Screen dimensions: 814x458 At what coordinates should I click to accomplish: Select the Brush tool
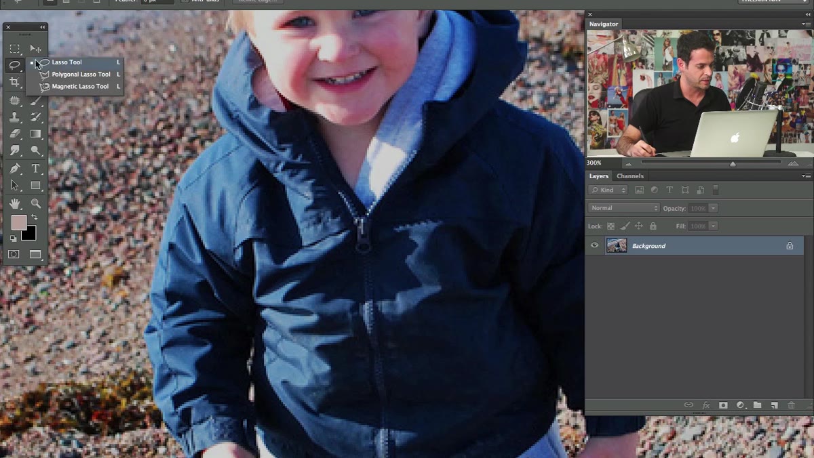35,100
